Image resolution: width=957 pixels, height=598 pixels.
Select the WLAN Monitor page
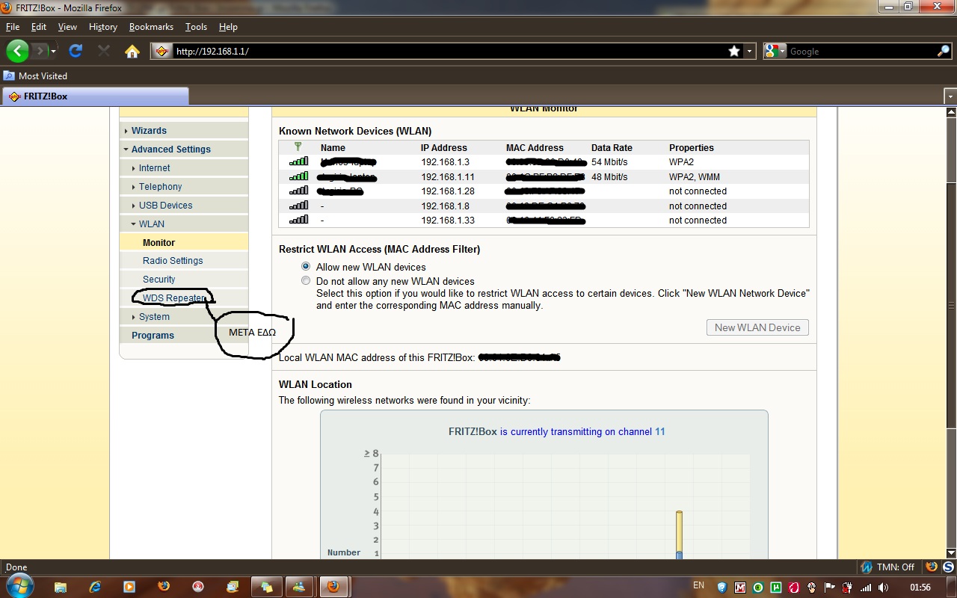point(159,243)
